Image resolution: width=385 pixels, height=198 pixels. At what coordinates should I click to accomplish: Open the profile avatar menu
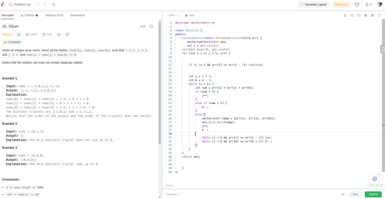tap(380, 4)
